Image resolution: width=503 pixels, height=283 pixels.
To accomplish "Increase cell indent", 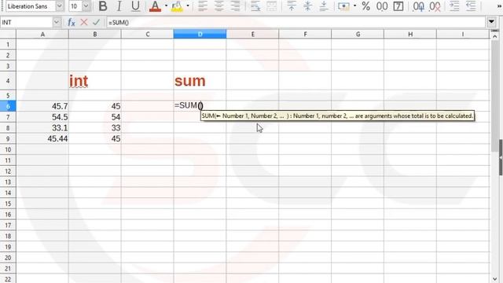I will coord(454,6).
